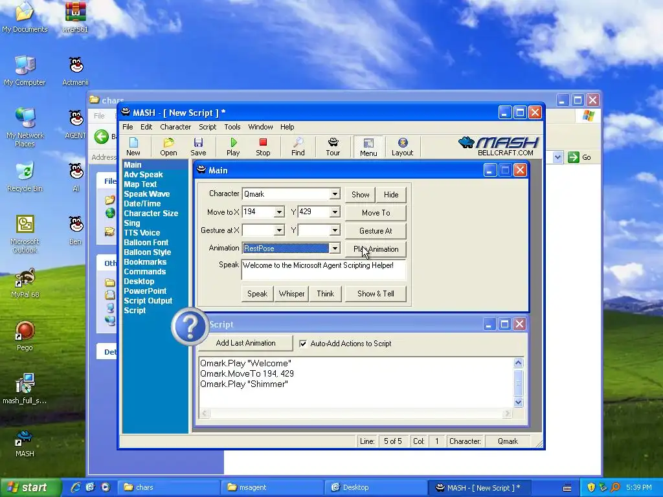Viewport: 663px width, 497px height.
Task: Click the Layout toolbar icon
Action: click(x=402, y=147)
